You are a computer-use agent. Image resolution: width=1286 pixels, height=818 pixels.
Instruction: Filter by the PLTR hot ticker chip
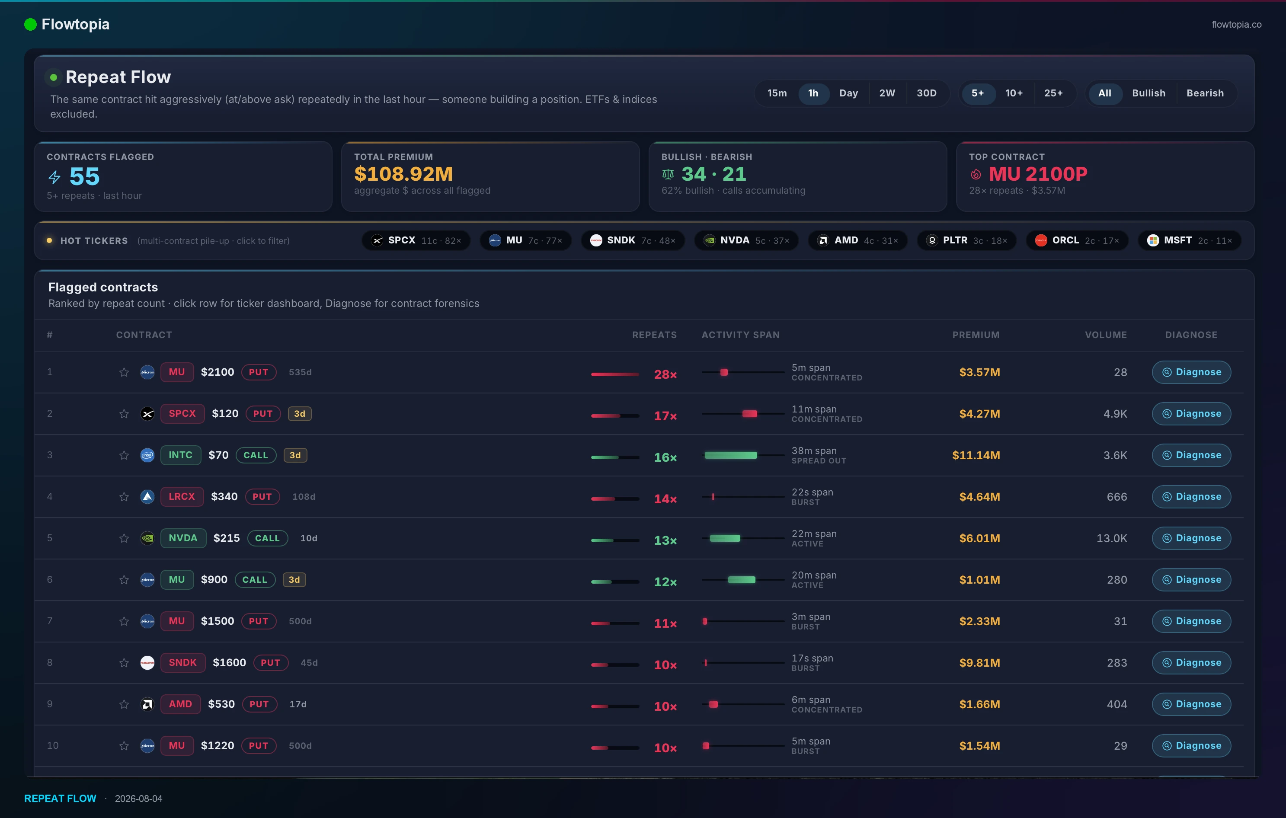(x=966, y=241)
